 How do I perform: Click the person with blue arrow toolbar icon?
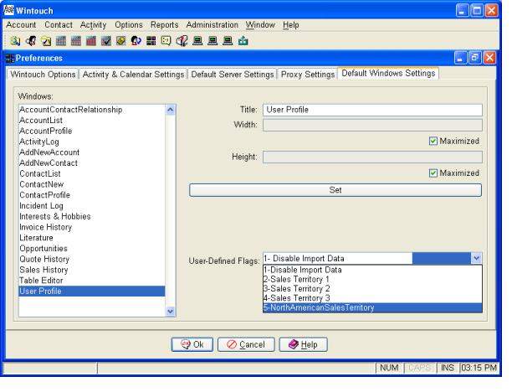tap(136, 41)
